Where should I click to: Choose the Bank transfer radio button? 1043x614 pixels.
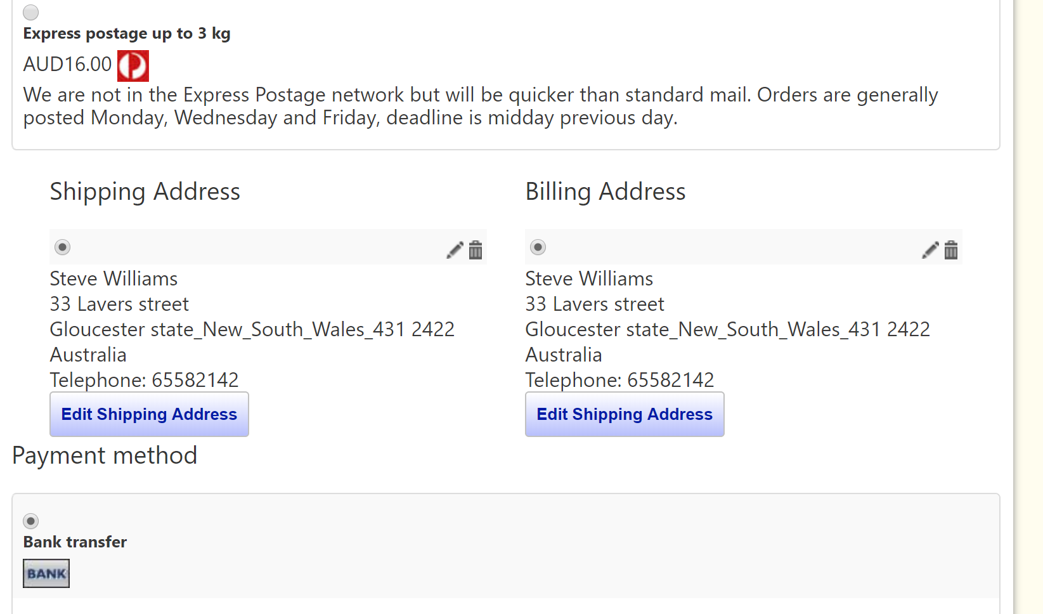(x=31, y=521)
